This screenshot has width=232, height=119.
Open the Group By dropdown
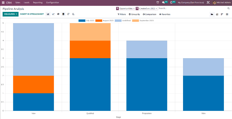click(x=134, y=14)
